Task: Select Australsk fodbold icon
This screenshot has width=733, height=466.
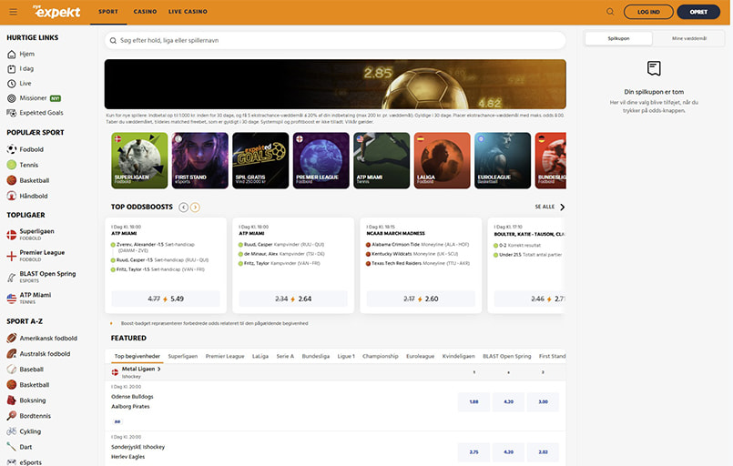Action: click(12, 354)
